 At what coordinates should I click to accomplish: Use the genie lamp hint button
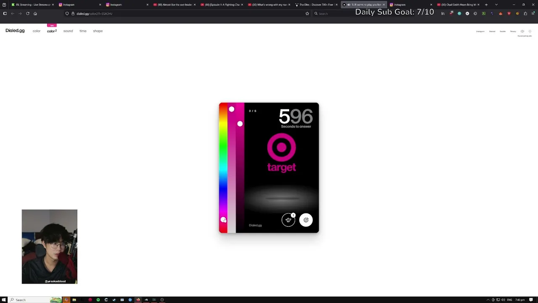288,220
